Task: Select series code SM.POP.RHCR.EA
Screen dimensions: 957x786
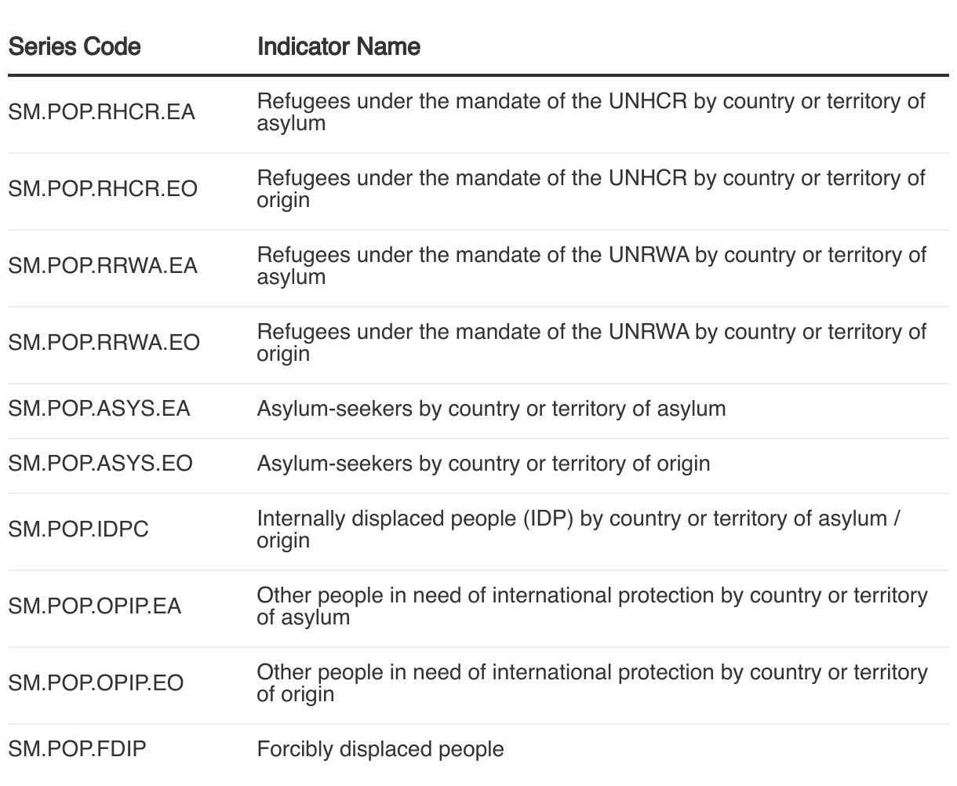Action: tap(102, 112)
